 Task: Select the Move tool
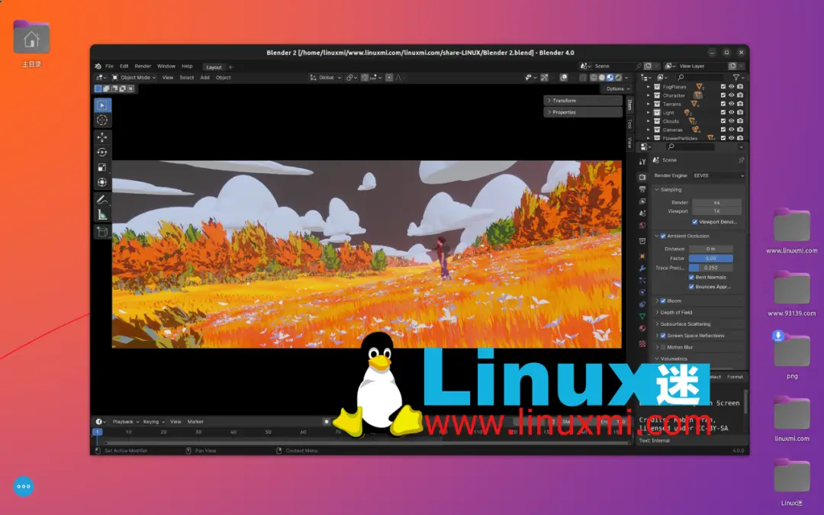[102, 137]
